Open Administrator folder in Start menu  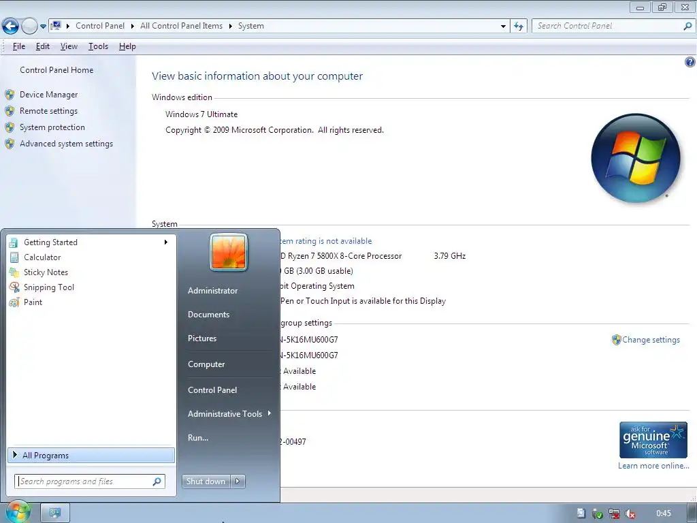pyautogui.click(x=212, y=291)
